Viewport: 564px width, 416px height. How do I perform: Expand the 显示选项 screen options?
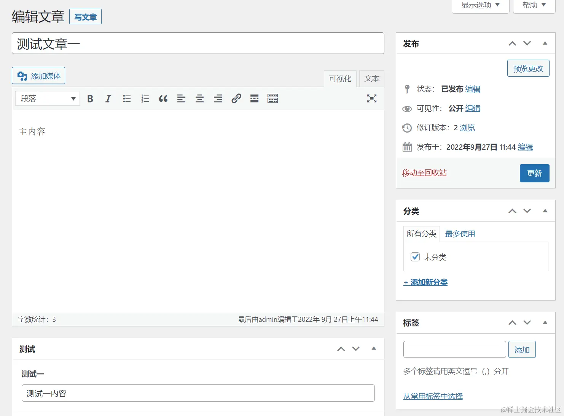point(480,5)
